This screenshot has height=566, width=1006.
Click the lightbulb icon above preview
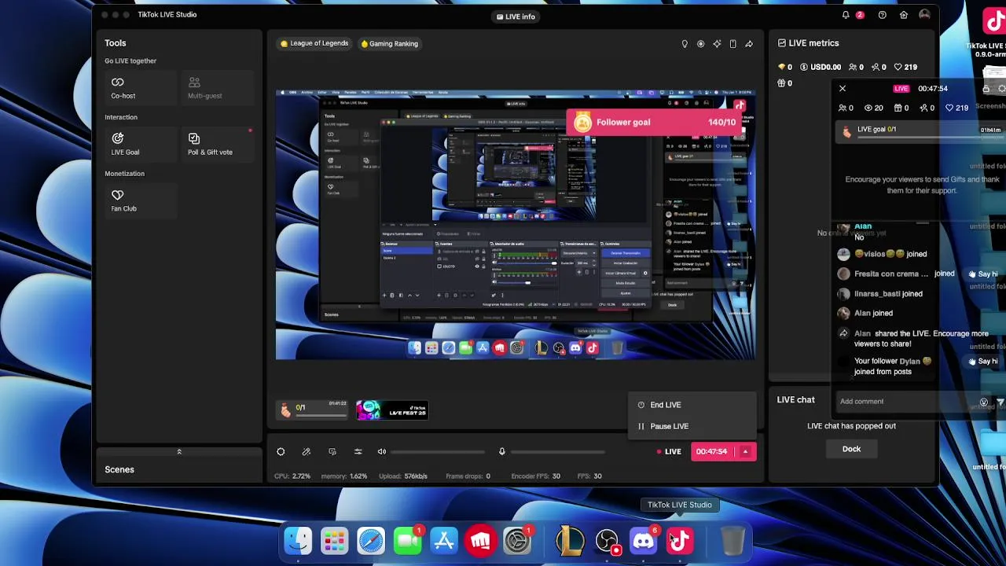(x=685, y=44)
